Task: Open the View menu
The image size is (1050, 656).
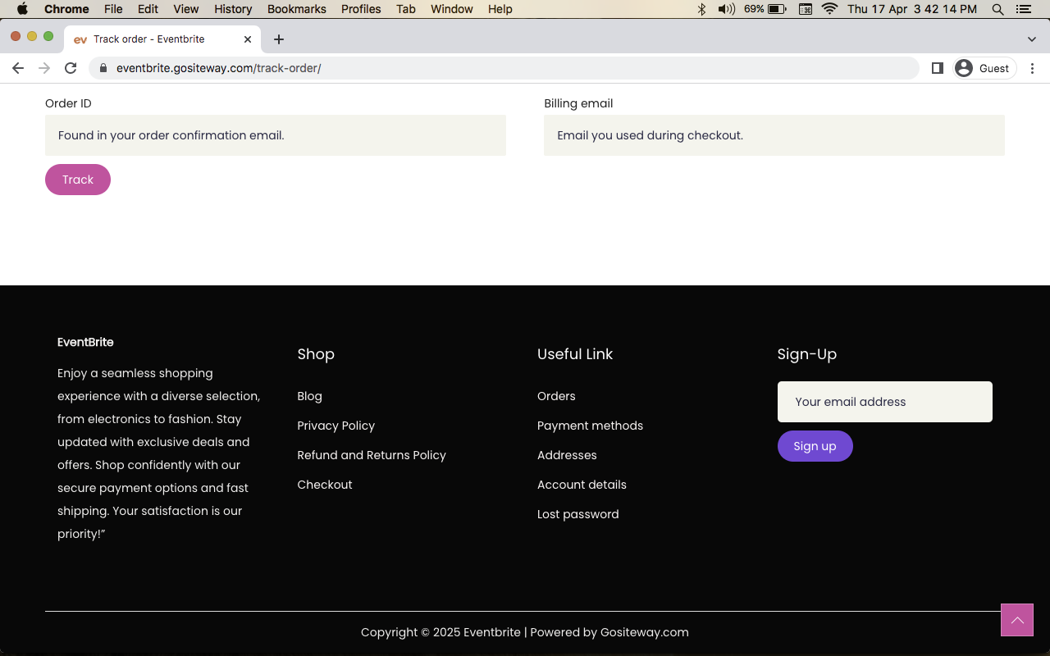Action: 186,9
